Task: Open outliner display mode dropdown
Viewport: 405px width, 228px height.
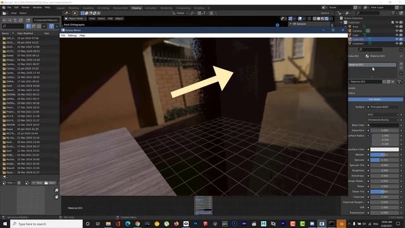Action: click(x=349, y=13)
